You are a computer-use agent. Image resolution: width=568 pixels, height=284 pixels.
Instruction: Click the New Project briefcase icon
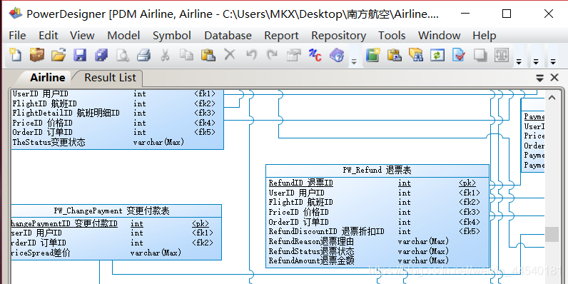click(x=36, y=55)
